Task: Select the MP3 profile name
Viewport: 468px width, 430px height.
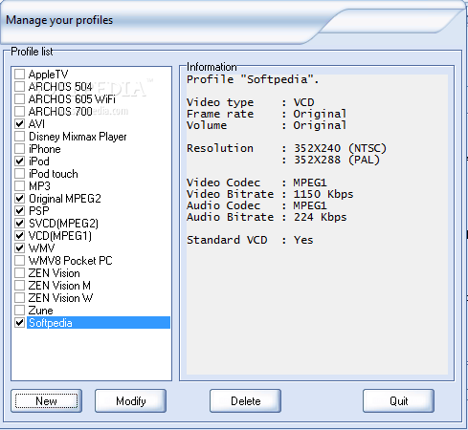Action: click(x=39, y=186)
